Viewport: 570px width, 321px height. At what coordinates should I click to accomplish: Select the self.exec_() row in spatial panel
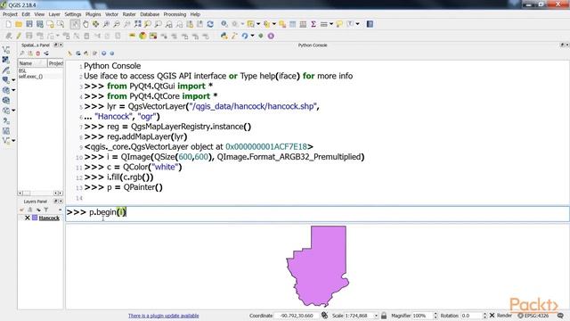point(30,77)
